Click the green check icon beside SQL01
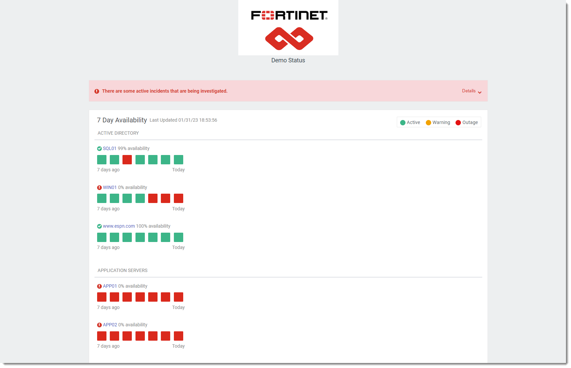 pyautogui.click(x=99, y=149)
